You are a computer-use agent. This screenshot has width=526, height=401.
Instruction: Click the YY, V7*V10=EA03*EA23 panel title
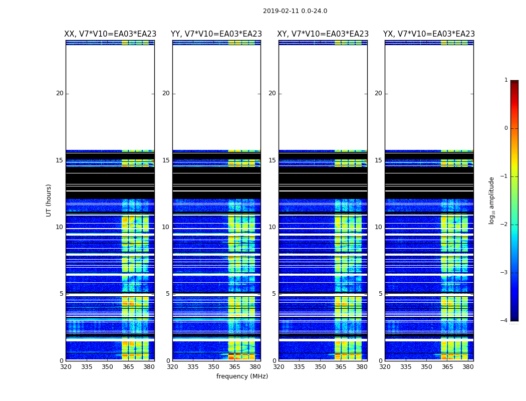(216, 34)
